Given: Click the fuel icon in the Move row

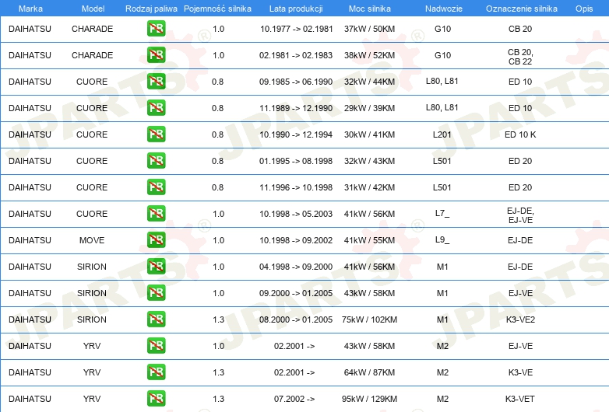Looking at the screenshot, I should click(156, 240).
